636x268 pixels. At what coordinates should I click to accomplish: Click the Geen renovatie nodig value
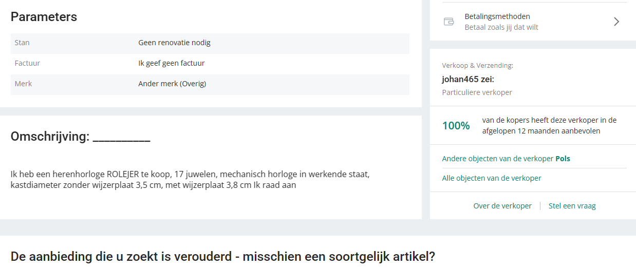coord(174,43)
